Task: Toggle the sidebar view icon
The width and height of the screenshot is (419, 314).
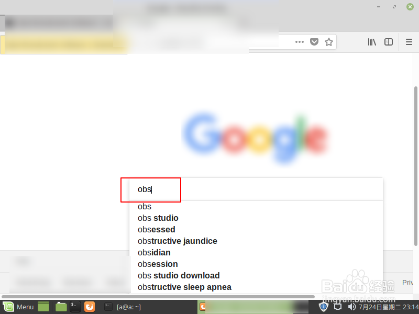Action: click(x=389, y=42)
